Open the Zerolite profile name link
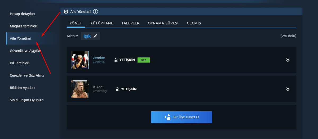 click(99, 58)
